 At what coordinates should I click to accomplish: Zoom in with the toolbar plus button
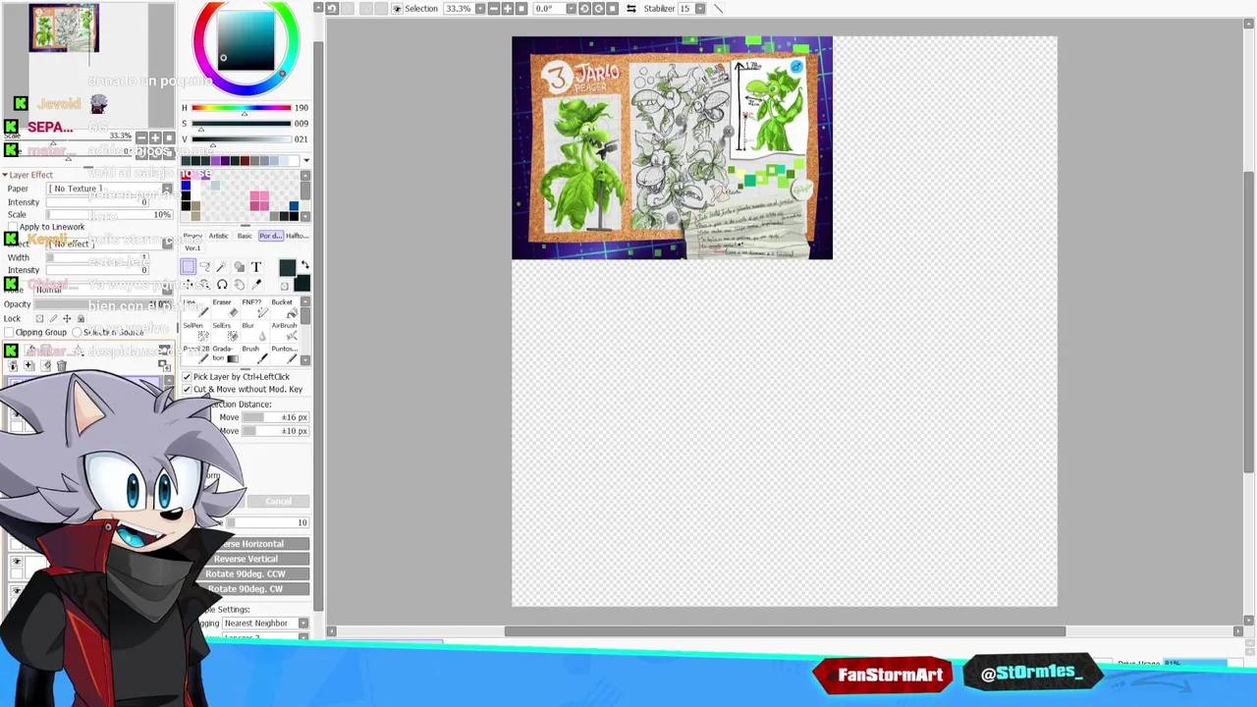point(508,8)
